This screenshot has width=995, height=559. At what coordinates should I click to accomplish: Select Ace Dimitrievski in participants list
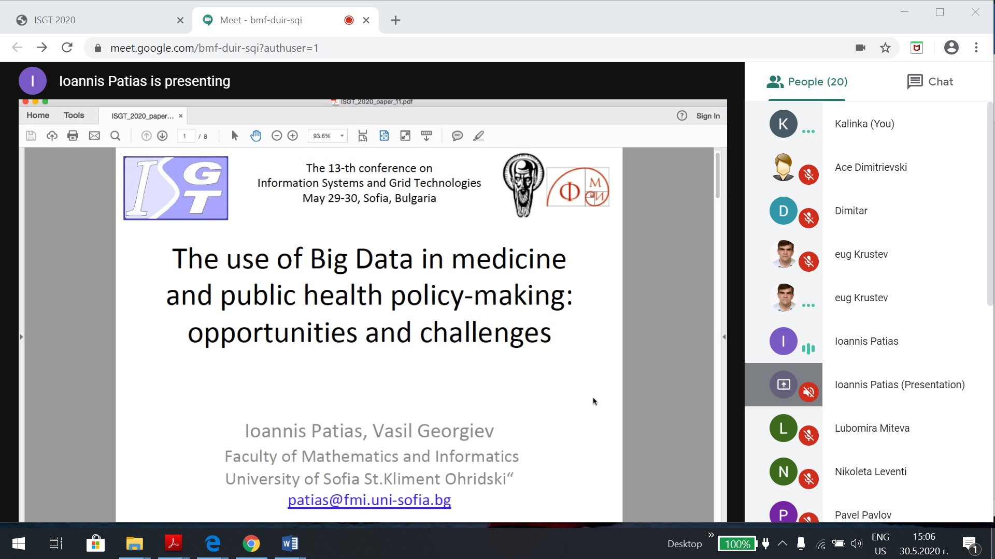point(870,167)
